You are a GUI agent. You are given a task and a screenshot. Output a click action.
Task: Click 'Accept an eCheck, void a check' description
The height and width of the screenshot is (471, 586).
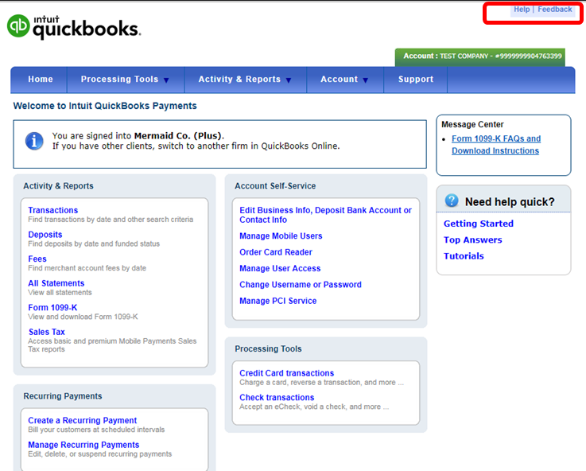314,407
